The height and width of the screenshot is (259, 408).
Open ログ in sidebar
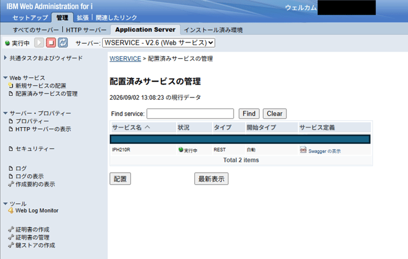[21, 168]
